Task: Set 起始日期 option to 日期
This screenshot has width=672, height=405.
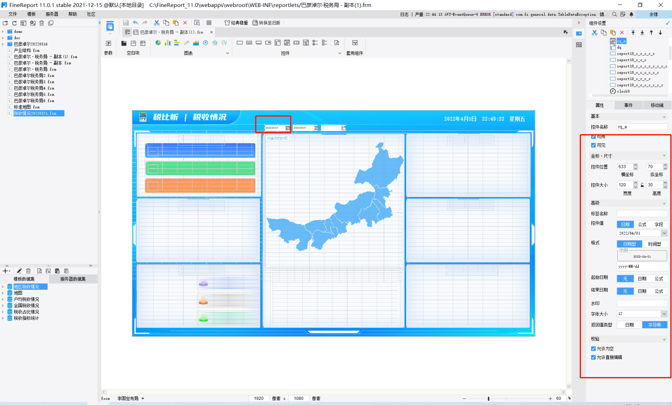Action: [x=642, y=279]
